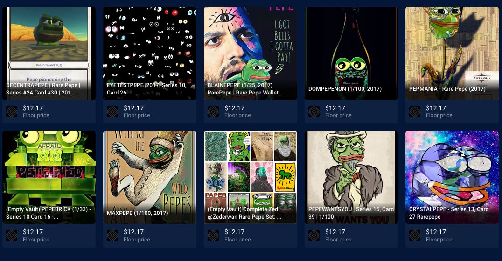Click the $12.17 floor price under PEPEWANTSYOU
Image resolution: width=502 pixels, height=261 pixels.
335,232
